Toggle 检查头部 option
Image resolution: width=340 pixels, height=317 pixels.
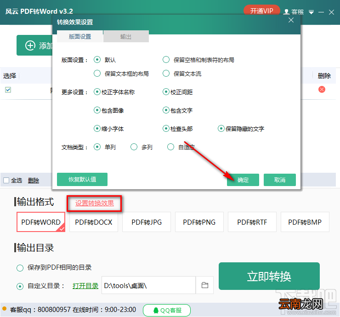click(166, 129)
